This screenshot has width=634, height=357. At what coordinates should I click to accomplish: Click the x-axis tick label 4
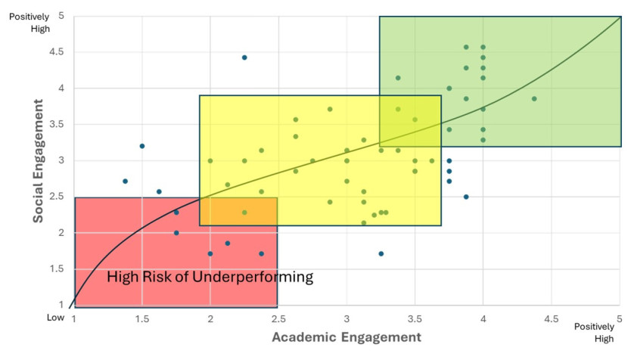click(x=483, y=319)
